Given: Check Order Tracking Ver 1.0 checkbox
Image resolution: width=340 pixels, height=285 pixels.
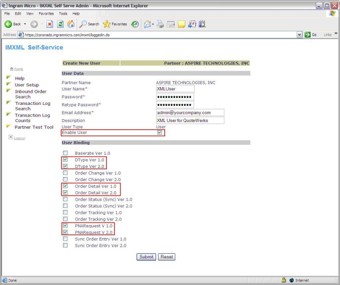Looking at the screenshot, I should (65, 212).
